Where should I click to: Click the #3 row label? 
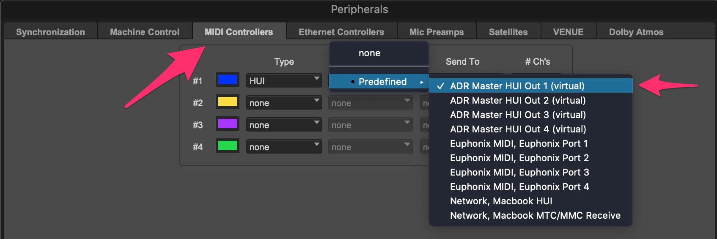(x=198, y=125)
